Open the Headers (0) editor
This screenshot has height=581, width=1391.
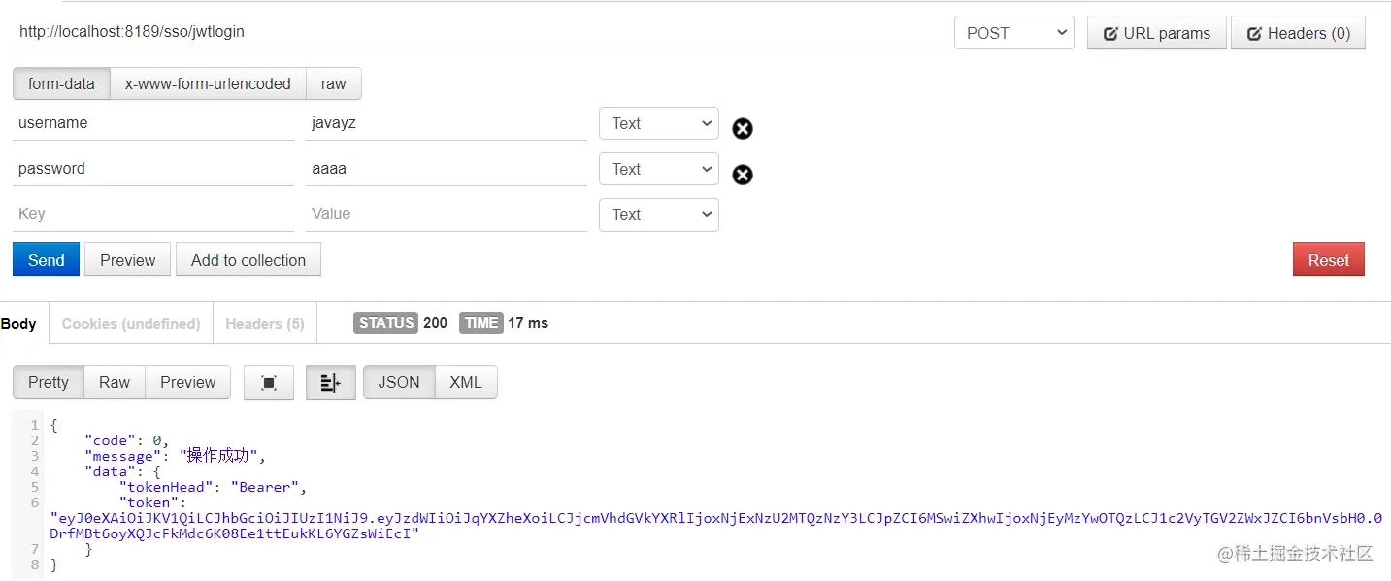coord(1298,32)
